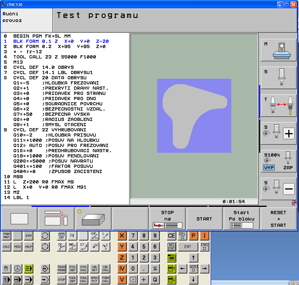The height and width of the screenshot is (285, 299).
Task: Click the Q parameter key
Action: pyautogui.click(x=155, y=280)
